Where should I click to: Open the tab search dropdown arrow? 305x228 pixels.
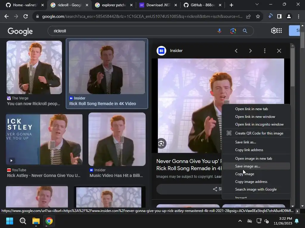[257, 4]
